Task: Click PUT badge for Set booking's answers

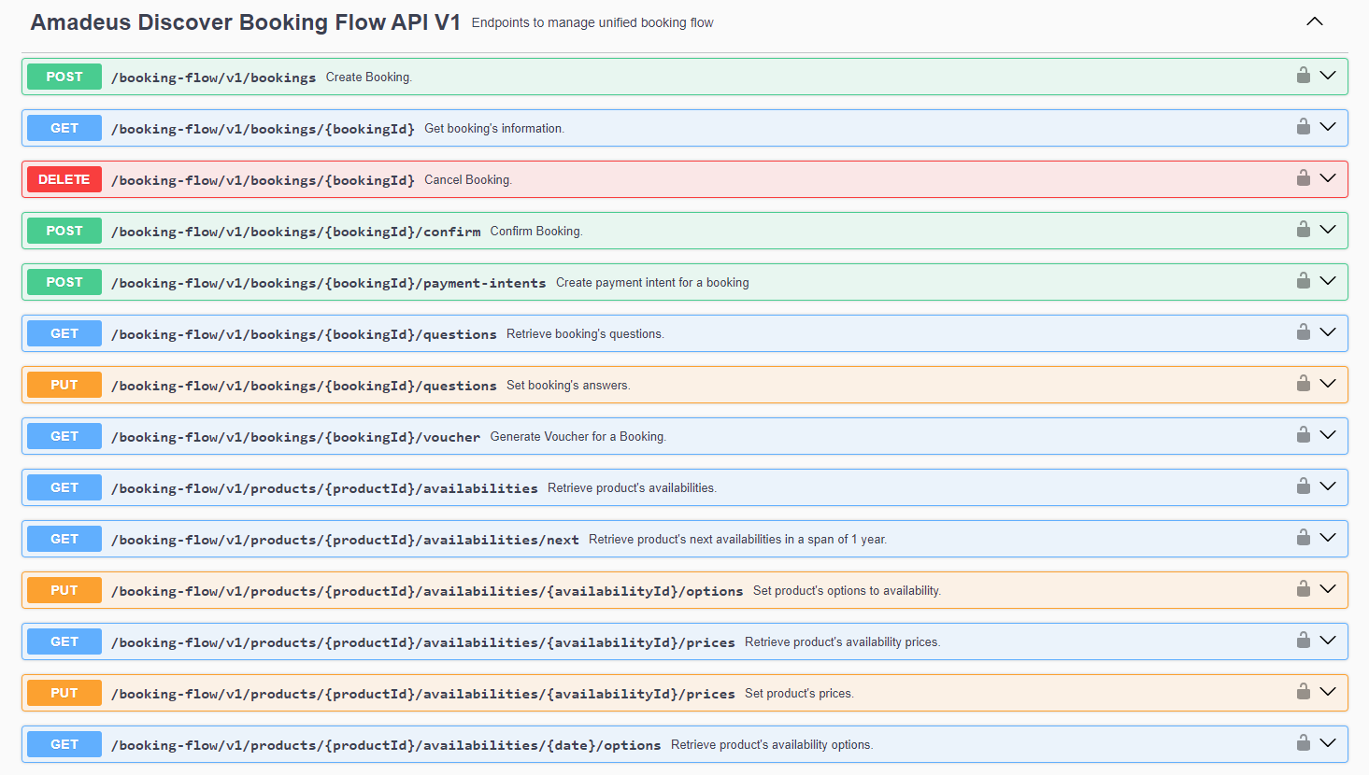Action: tap(64, 385)
